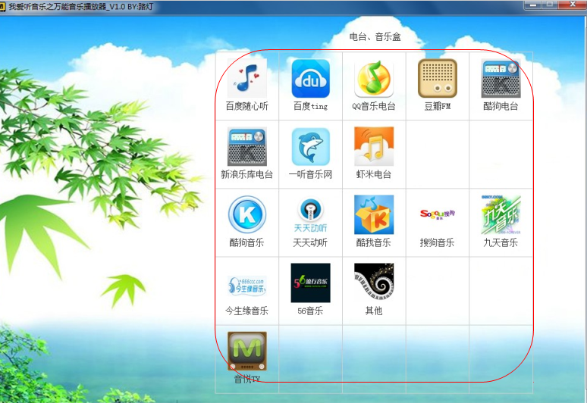Open the 酷狗电台 radio icon
This screenshot has height=403, width=587.
[x=501, y=78]
